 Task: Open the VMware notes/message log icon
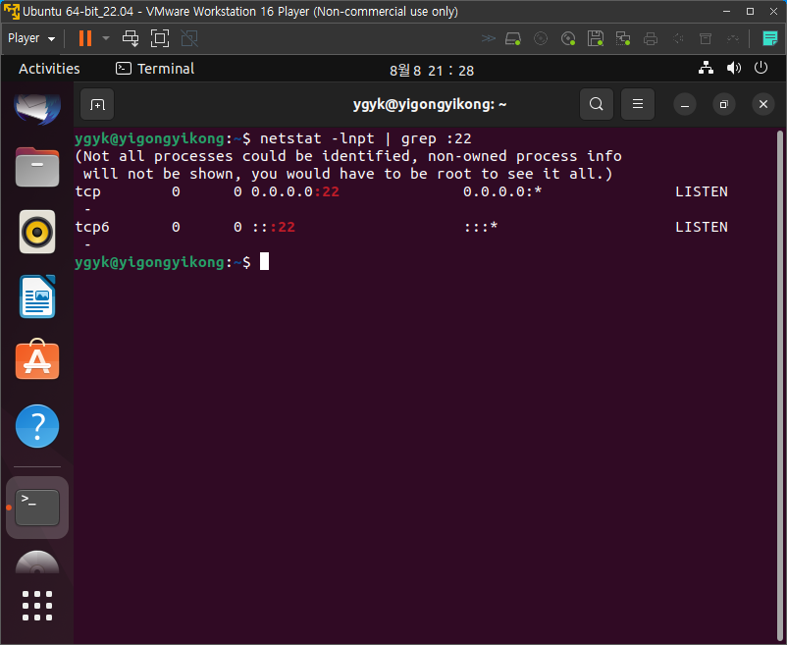(769, 38)
